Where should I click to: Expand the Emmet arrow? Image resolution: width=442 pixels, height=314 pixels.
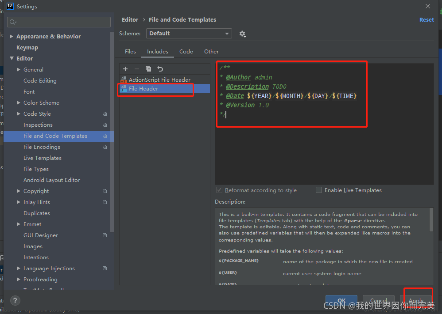coord(18,224)
